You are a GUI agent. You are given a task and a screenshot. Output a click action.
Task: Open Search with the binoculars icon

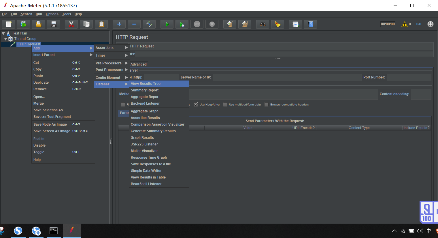(x=263, y=24)
